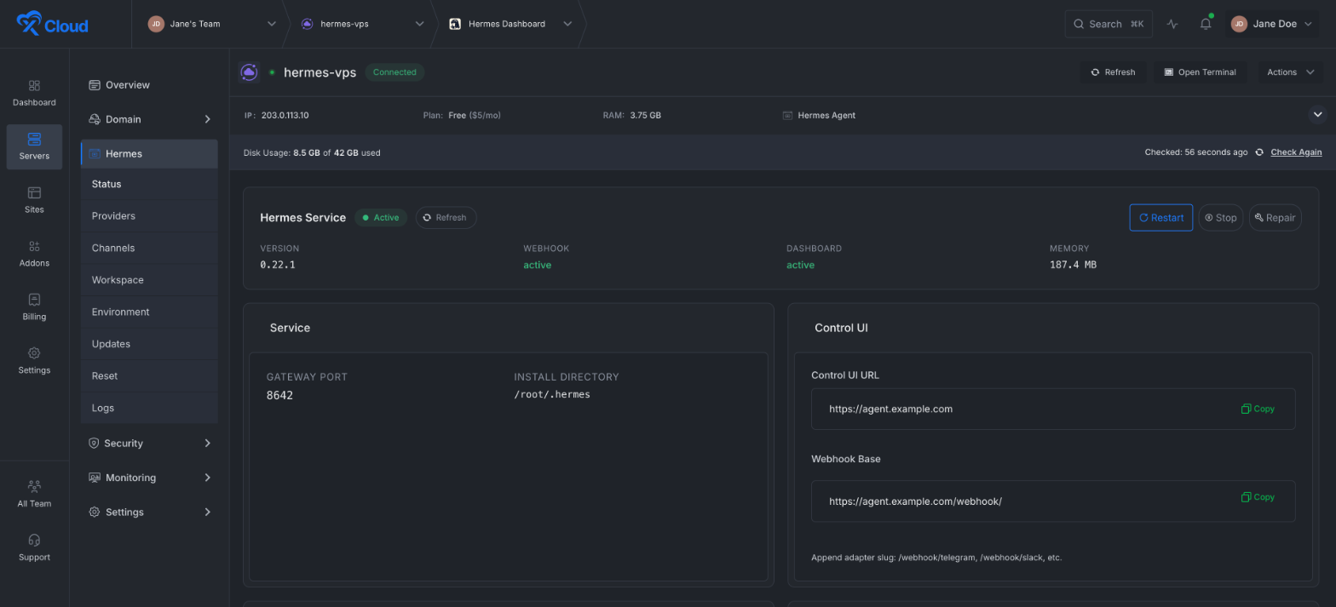Screen dimensions: 1336x607
Task: Open the Support headset icon
Action: point(34,541)
